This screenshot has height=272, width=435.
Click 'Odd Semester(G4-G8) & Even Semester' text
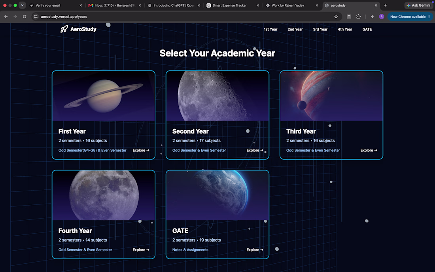[92, 150]
